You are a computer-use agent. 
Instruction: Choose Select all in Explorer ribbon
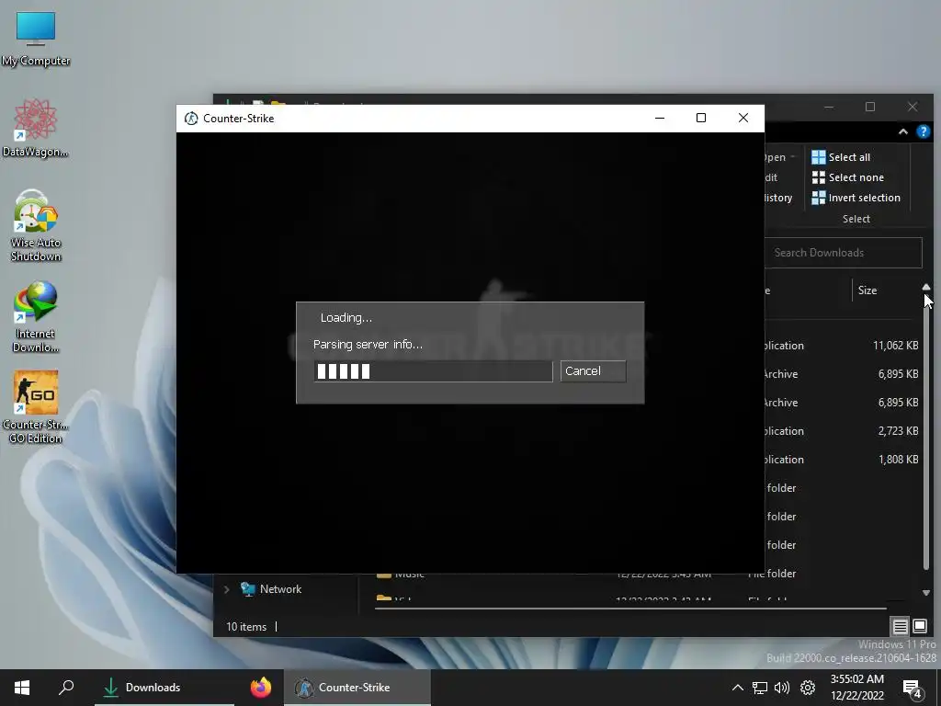841,157
